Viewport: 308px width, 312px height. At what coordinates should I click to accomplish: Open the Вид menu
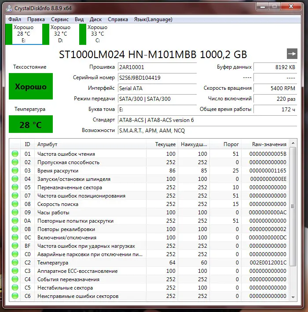point(79,19)
